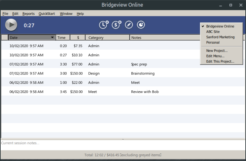This screenshot has width=246, height=161.
Task: Select the checked Bridgeview Online project
Action: 220,26
